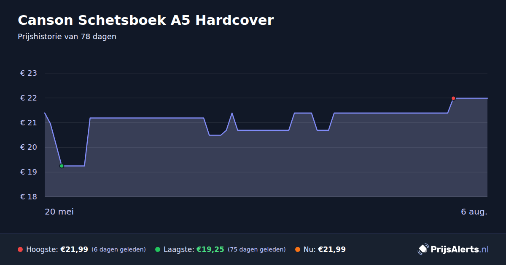Screen dimensions: 506x265
Task: Click the € 22 axis label
Action: click(x=29, y=98)
